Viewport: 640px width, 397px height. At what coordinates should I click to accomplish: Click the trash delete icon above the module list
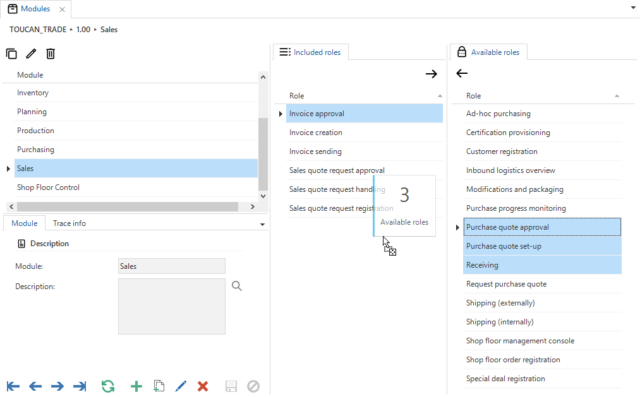pyautogui.click(x=51, y=54)
